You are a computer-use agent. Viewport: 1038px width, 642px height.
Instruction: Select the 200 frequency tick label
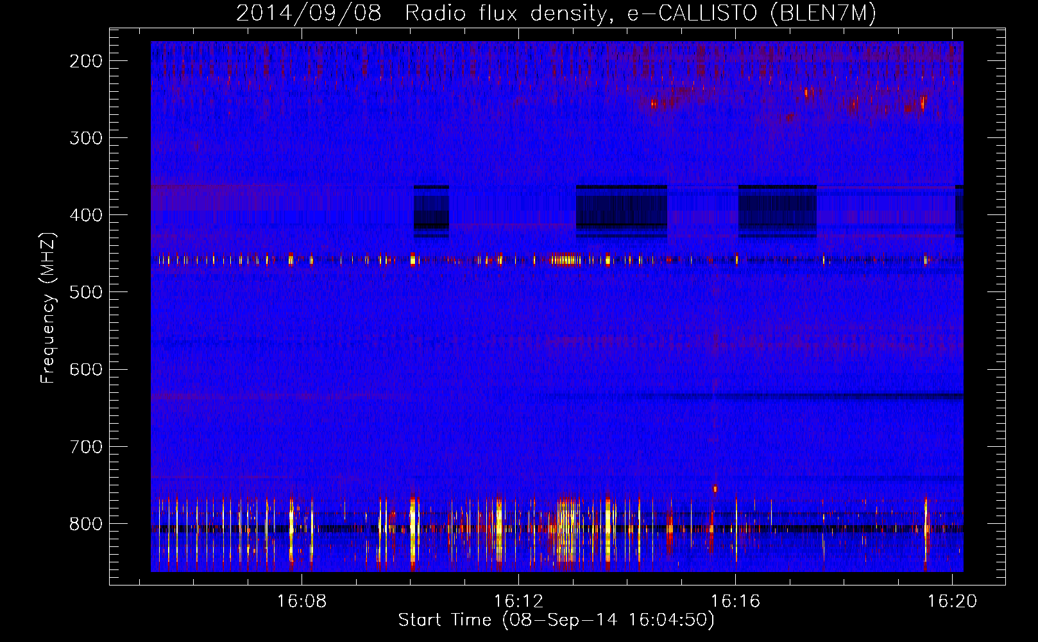pos(86,61)
